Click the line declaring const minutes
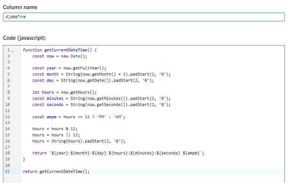The height and width of the screenshot is (183, 288). [101, 99]
